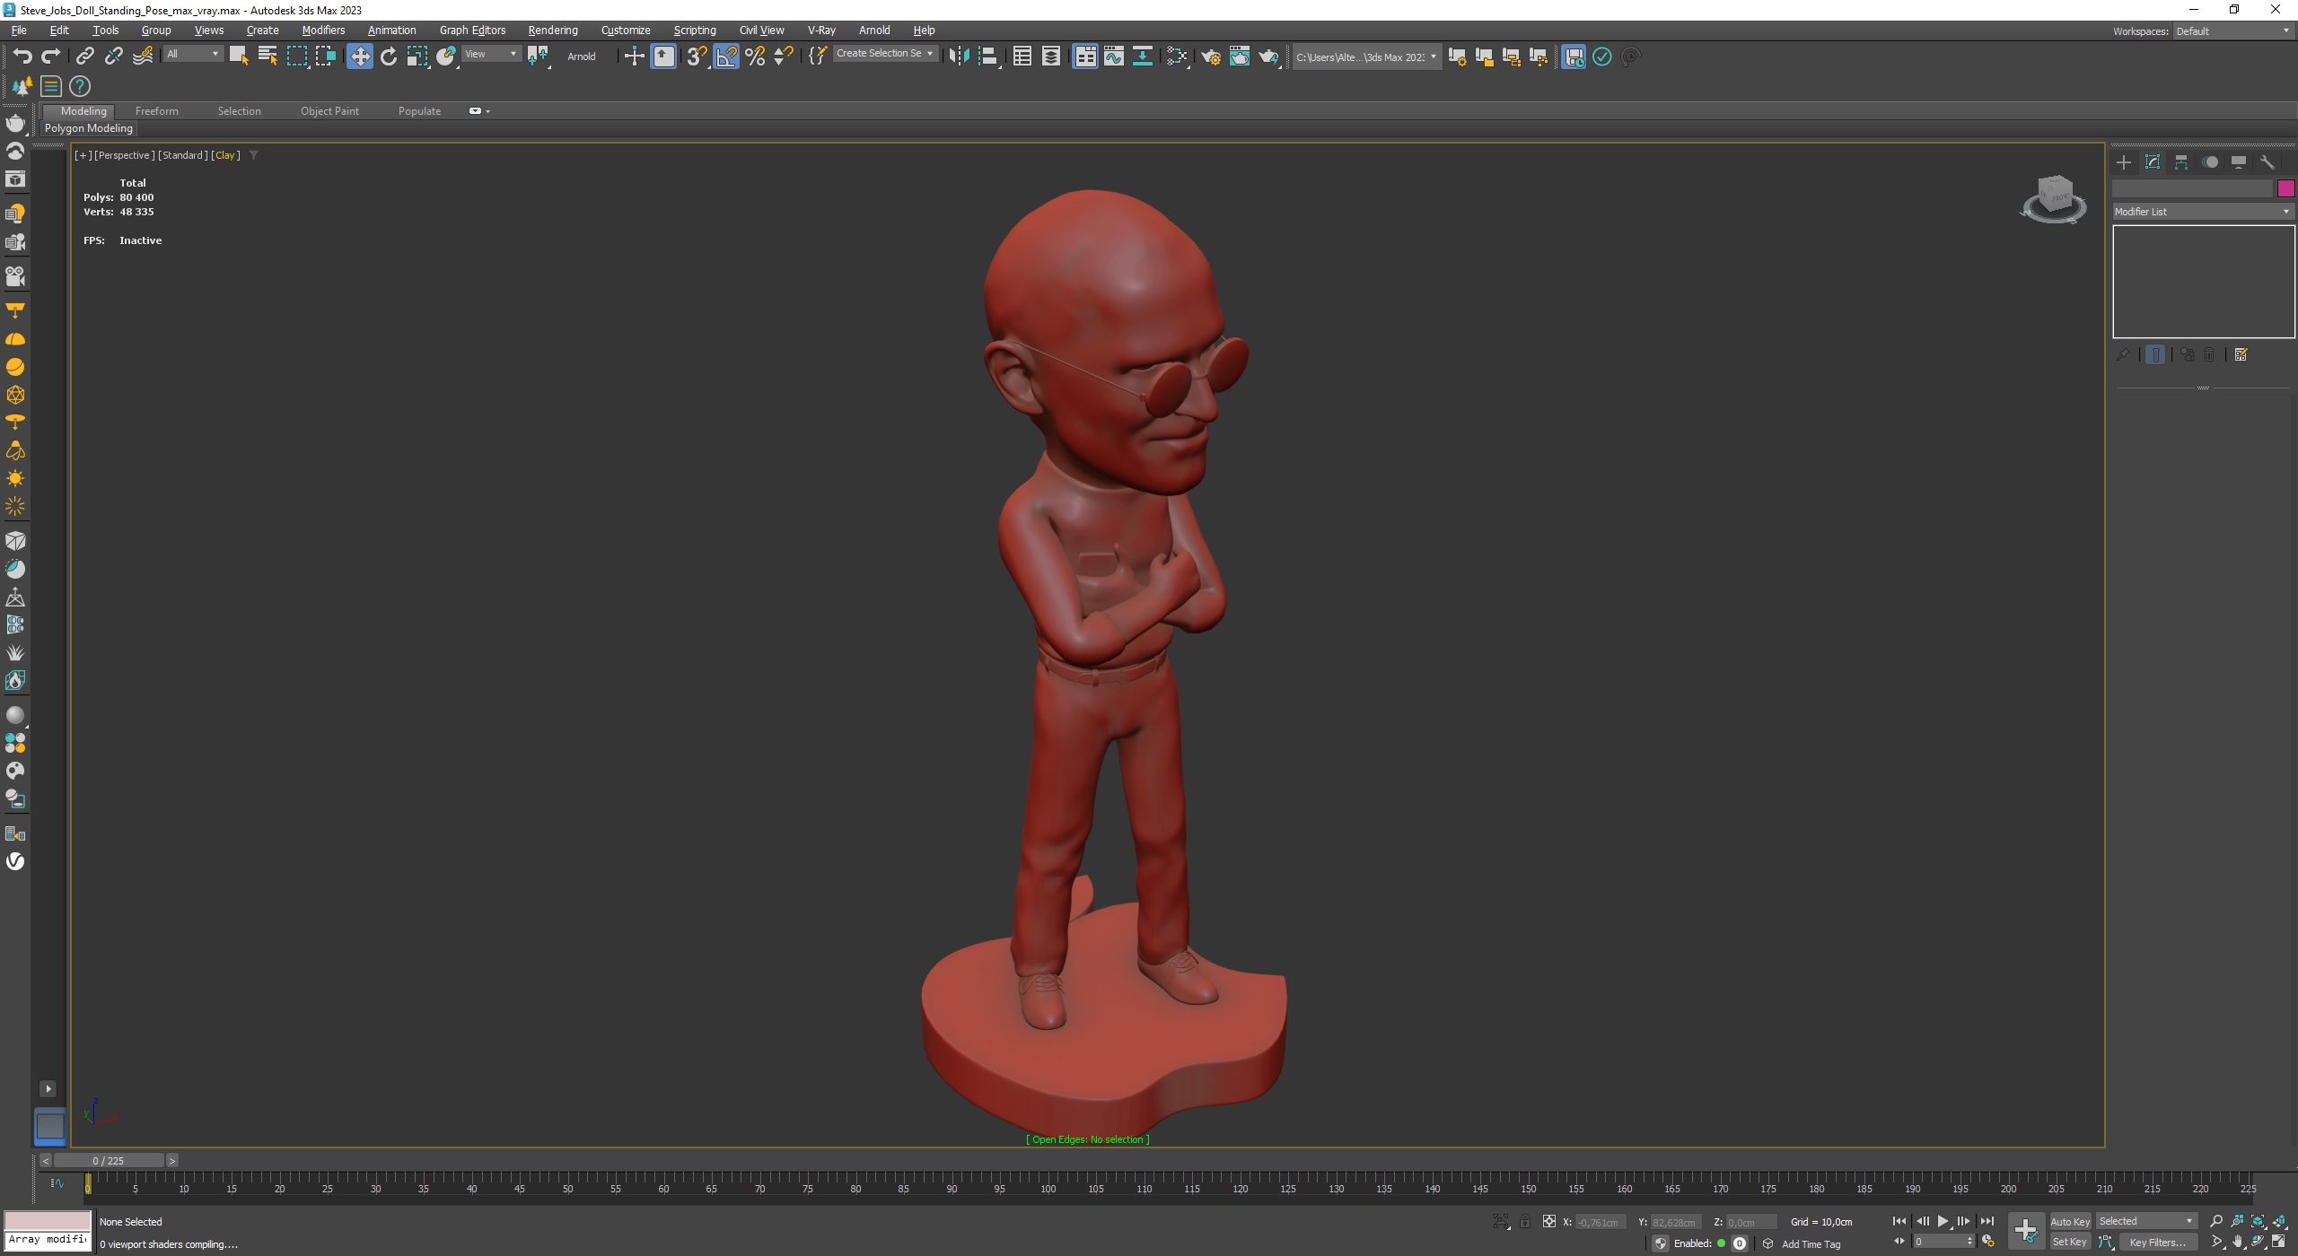2298x1256 pixels.
Task: Choose Rectangular Selection Region tool
Action: coord(296,57)
